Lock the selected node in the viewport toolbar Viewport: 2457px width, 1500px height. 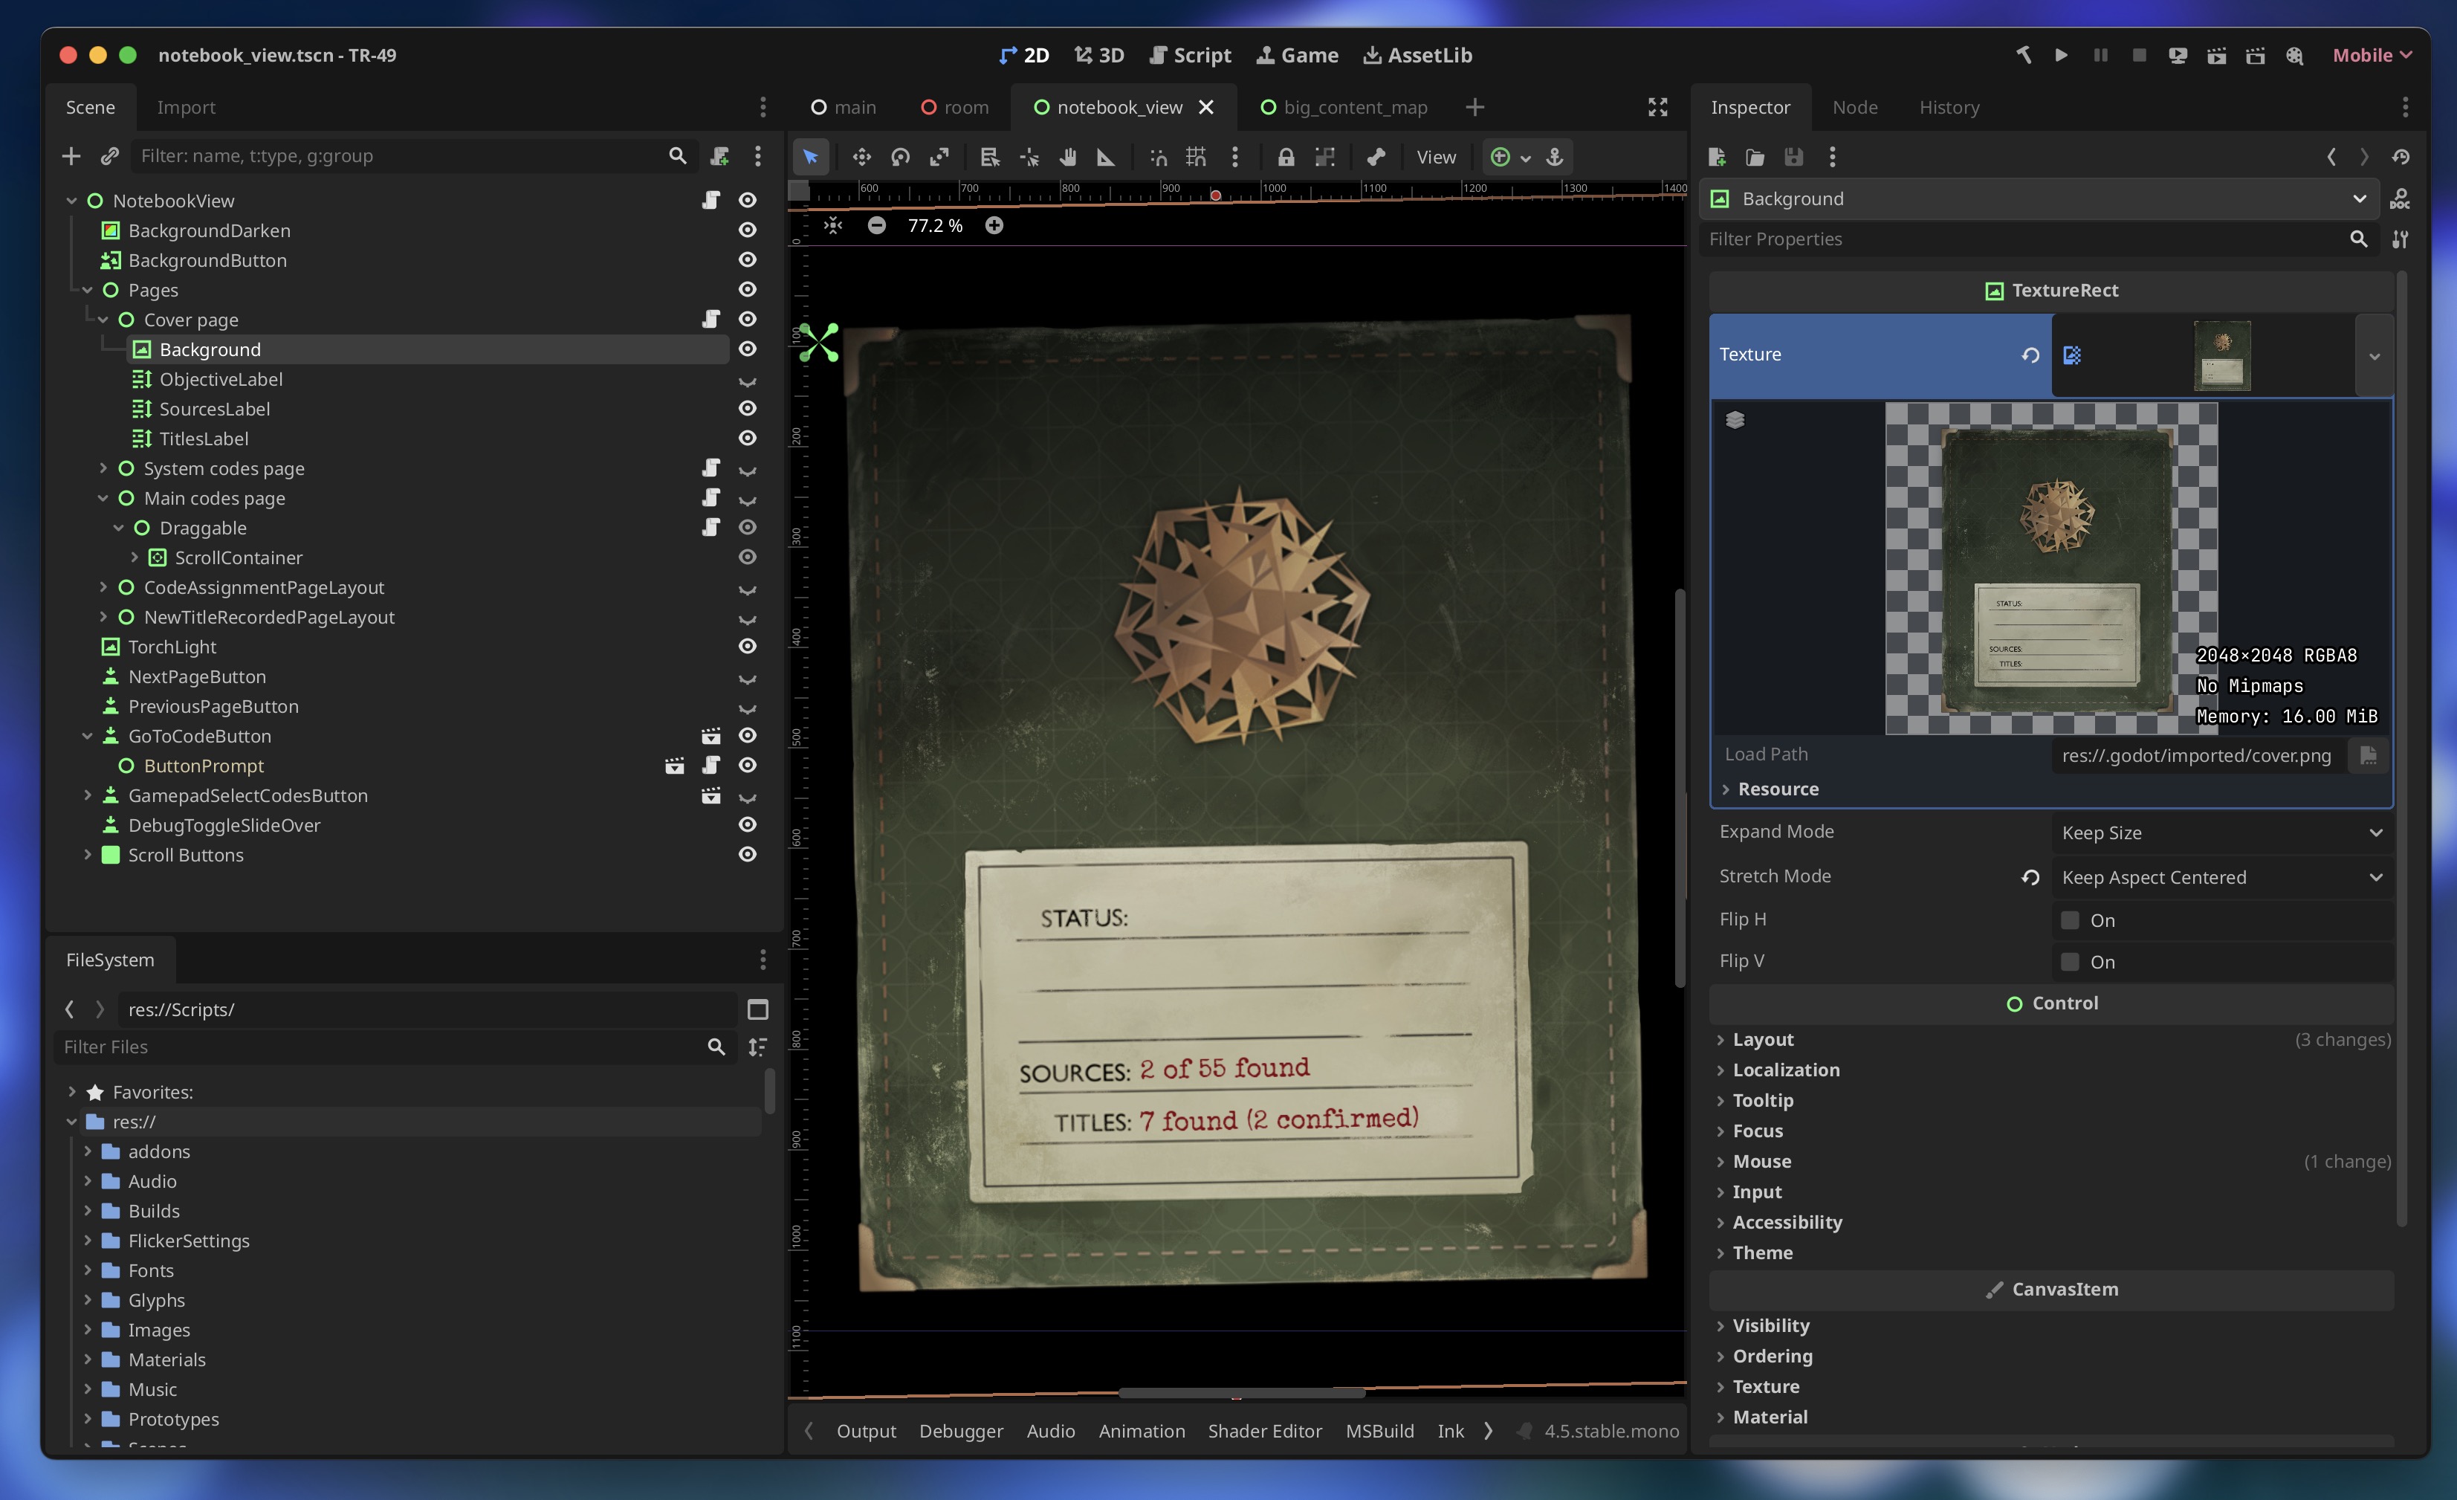(1286, 157)
